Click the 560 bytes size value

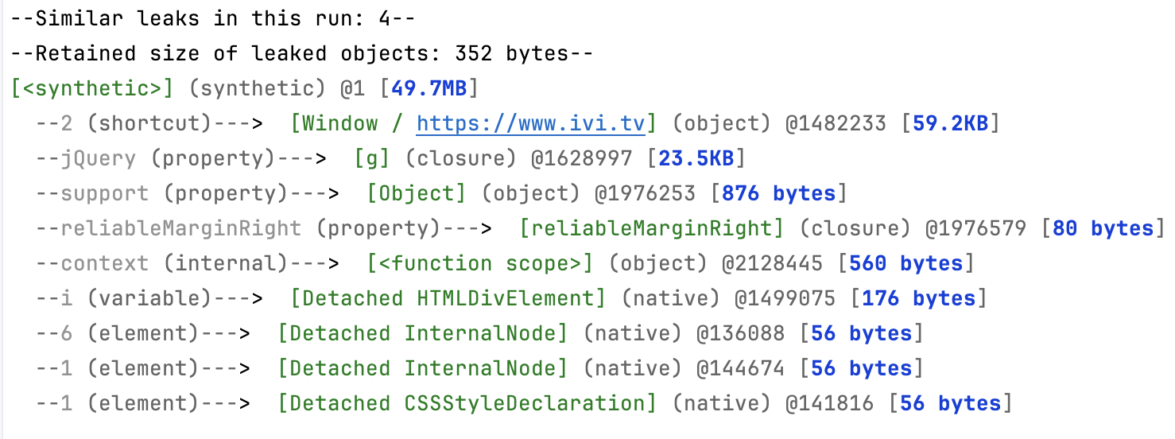pyautogui.click(x=908, y=263)
